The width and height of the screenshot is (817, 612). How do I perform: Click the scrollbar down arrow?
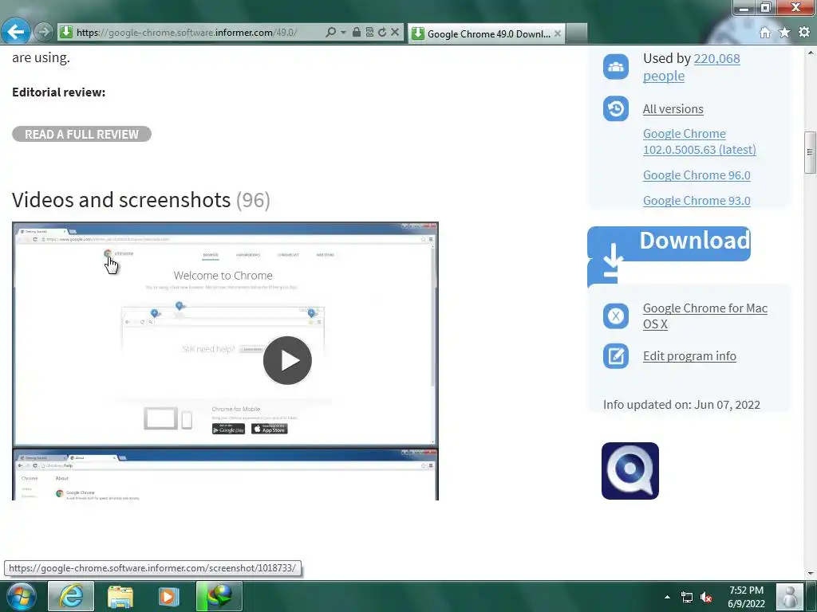pos(811,573)
